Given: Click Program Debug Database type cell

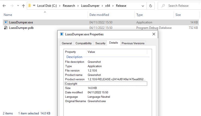Looking at the screenshot, I should tap(154, 28).
